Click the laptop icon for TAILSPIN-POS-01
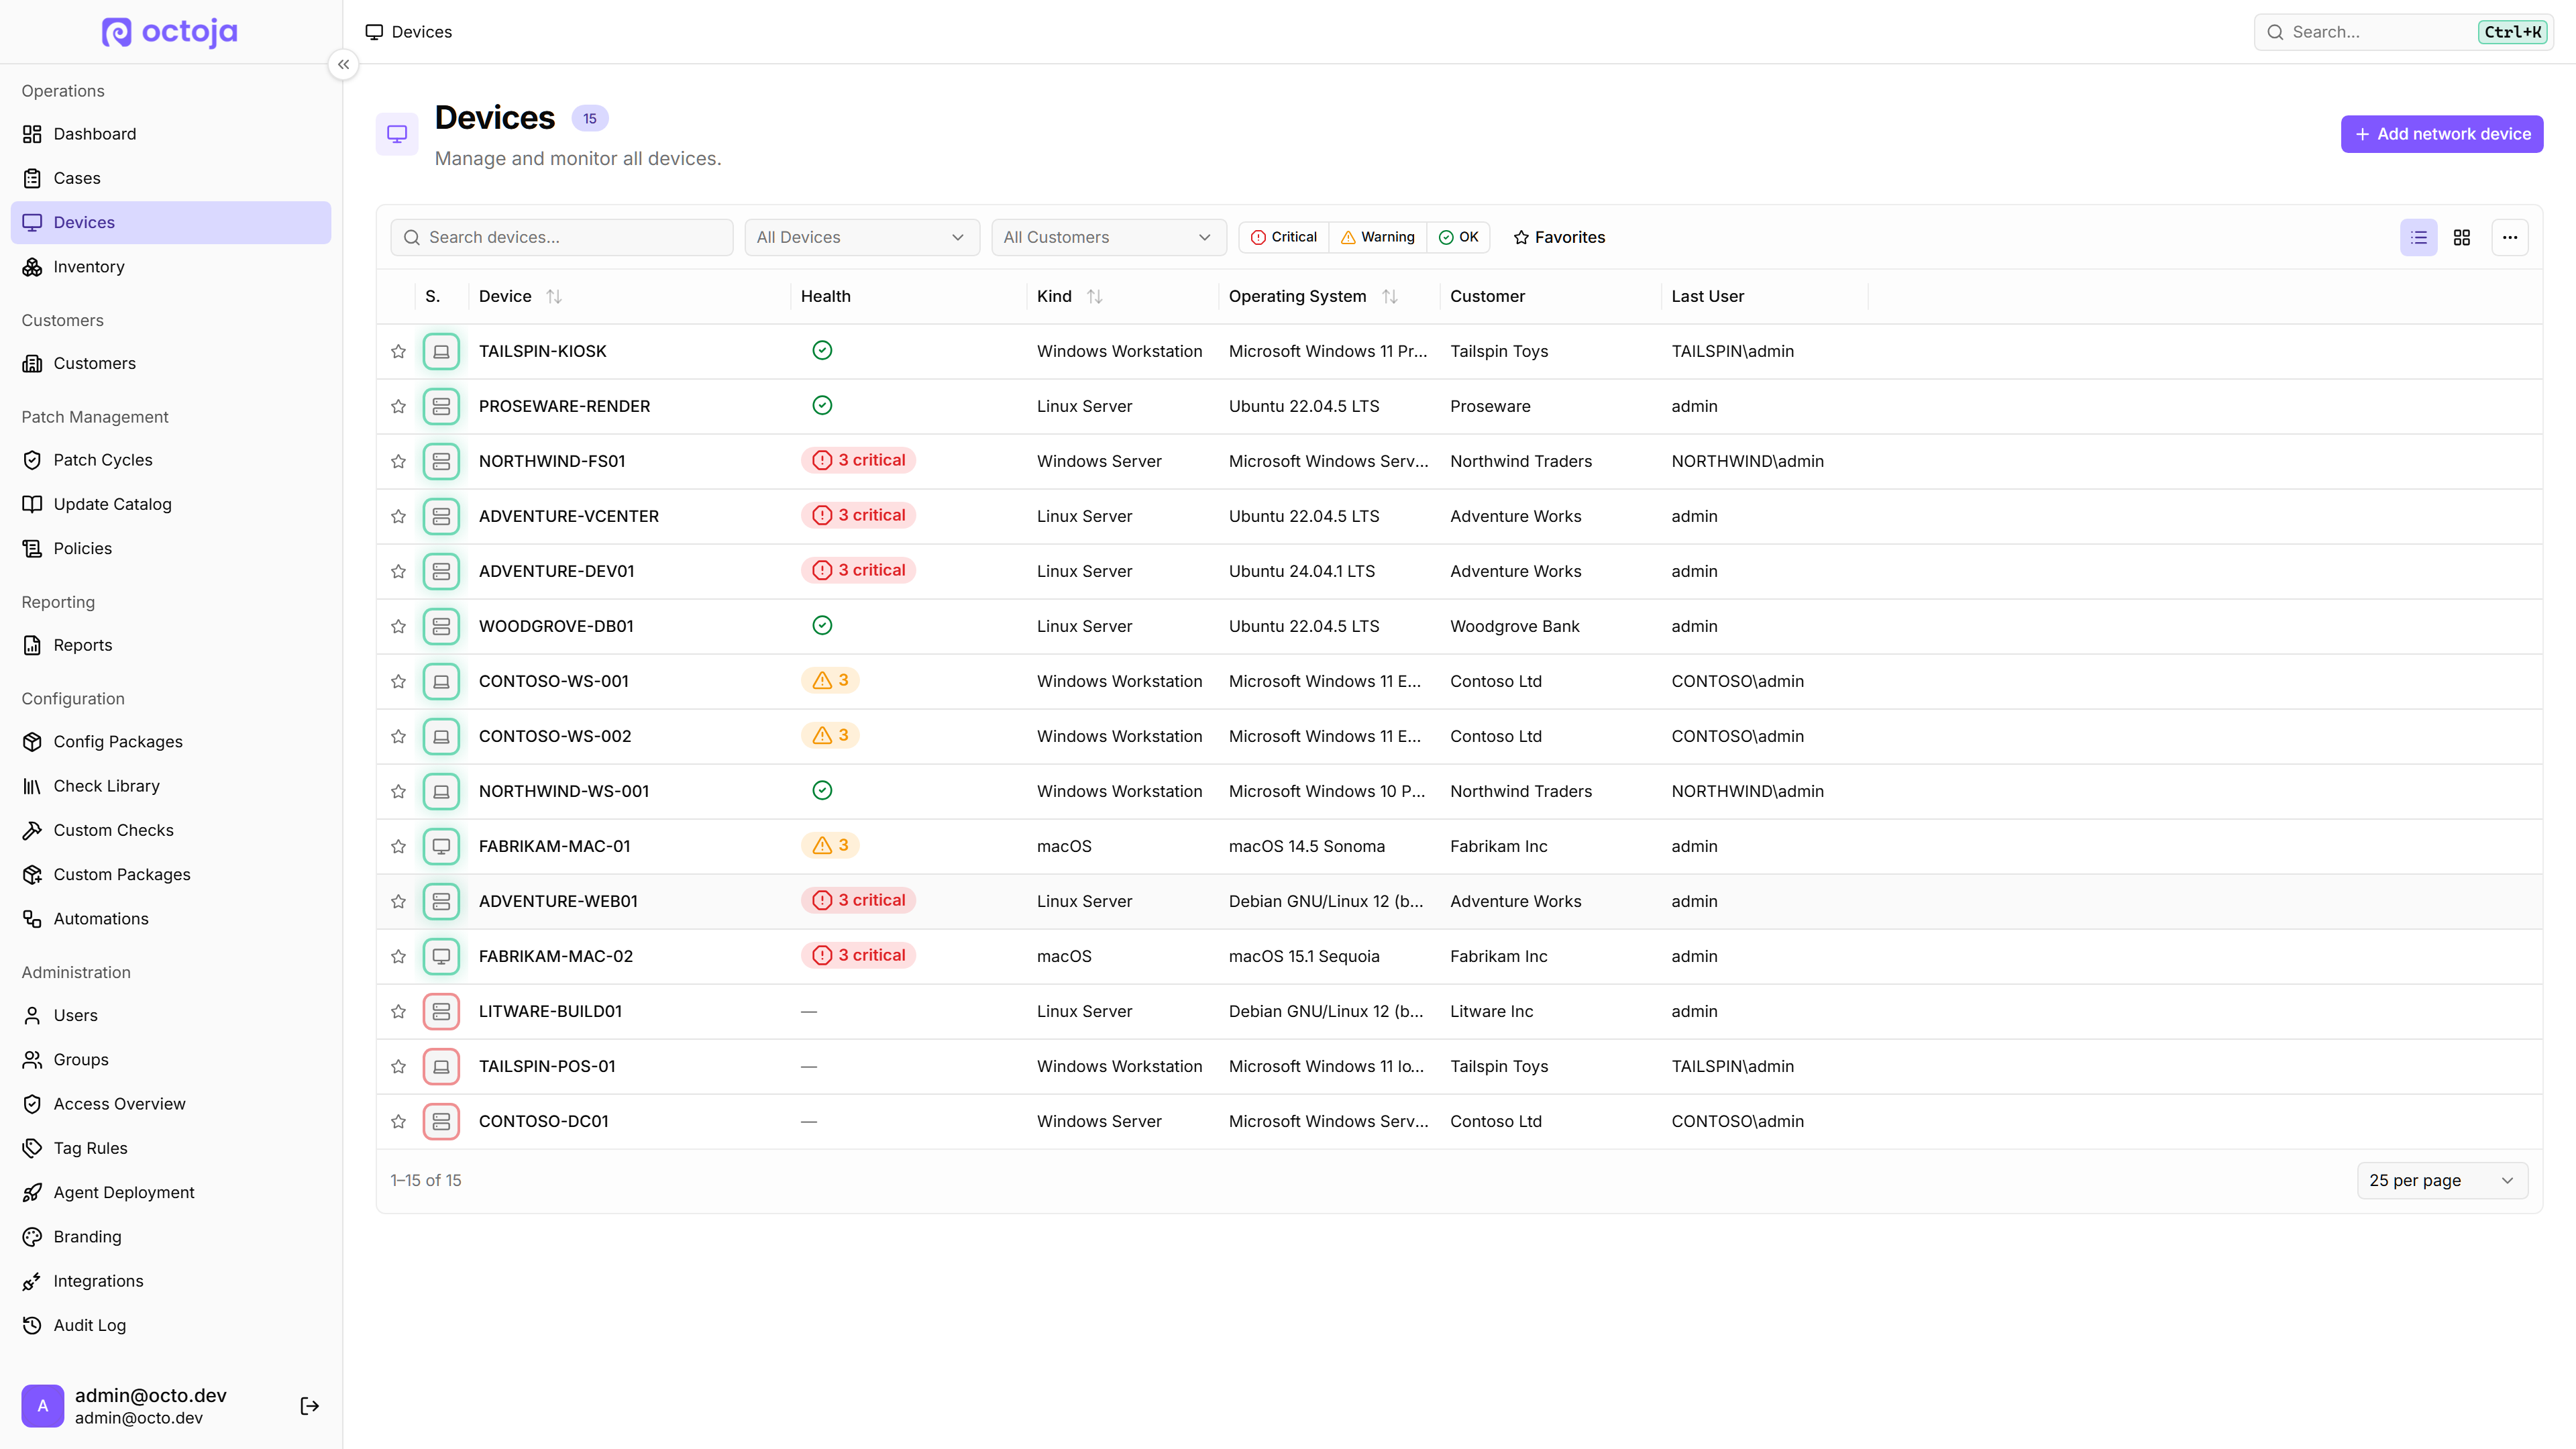Viewport: 2576px width, 1449px height. pos(441,1066)
